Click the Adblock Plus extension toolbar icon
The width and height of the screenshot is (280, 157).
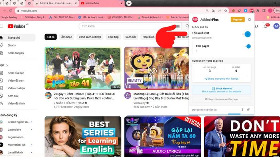tap(252, 11)
